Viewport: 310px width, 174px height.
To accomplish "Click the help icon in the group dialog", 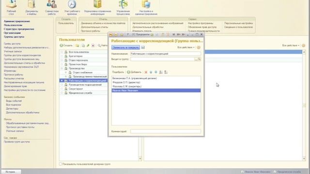I will 199,47.
